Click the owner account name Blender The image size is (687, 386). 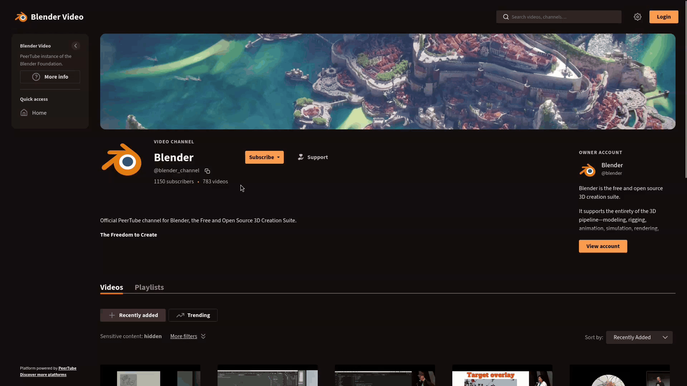tap(612, 165)
